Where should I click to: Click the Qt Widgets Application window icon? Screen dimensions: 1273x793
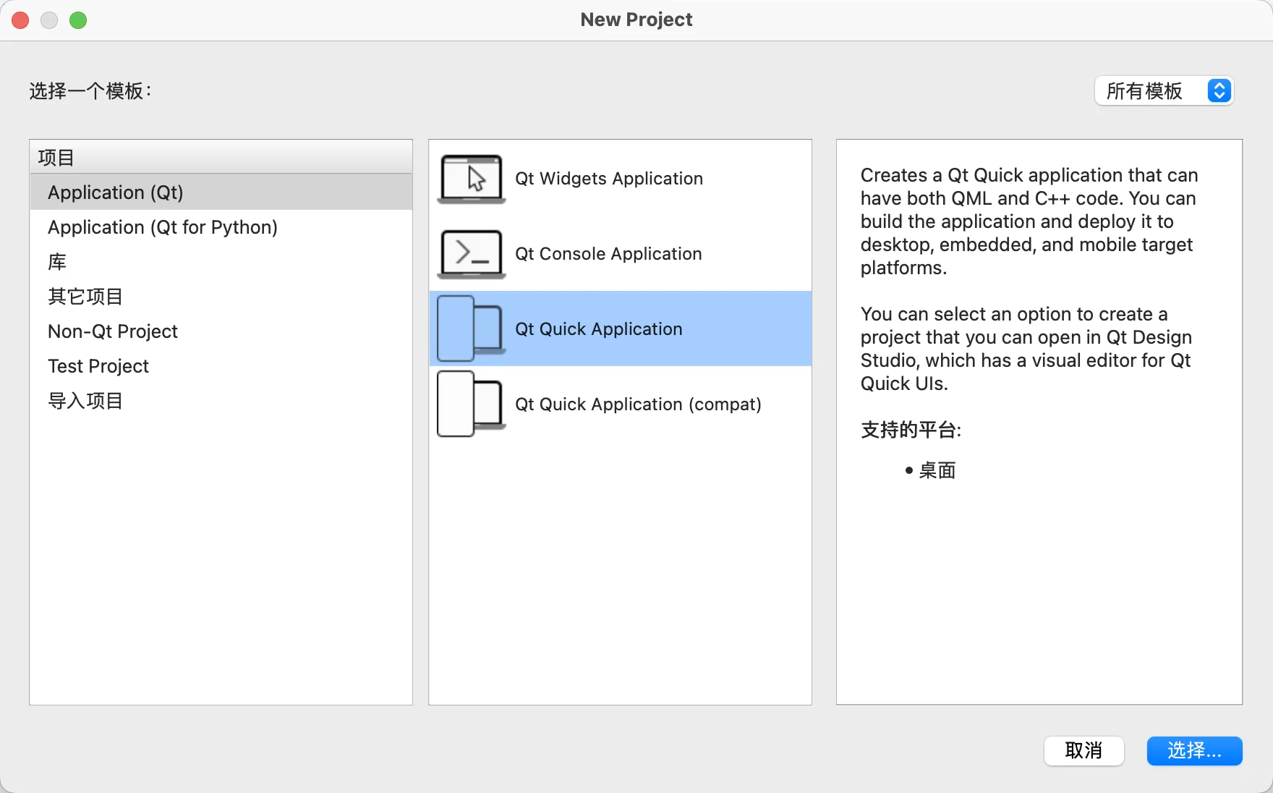click(471, 179)
